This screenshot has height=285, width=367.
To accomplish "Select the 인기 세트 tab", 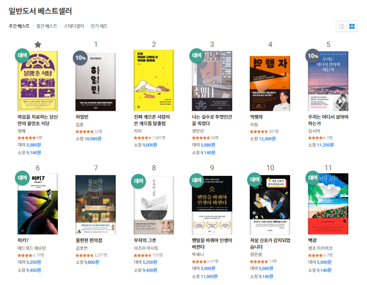I will click(99, 26).
